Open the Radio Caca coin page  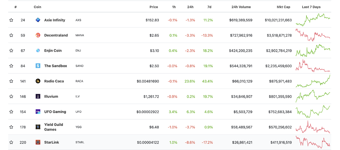point(54,81)
